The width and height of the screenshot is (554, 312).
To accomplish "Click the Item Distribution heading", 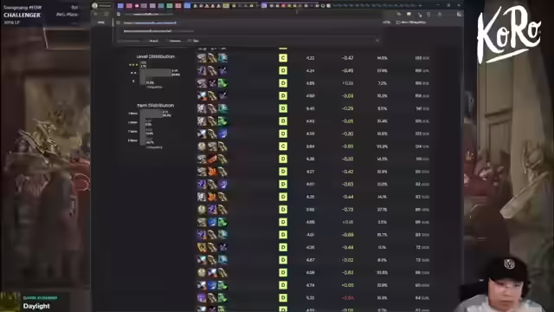I will (x=156, y=106).
